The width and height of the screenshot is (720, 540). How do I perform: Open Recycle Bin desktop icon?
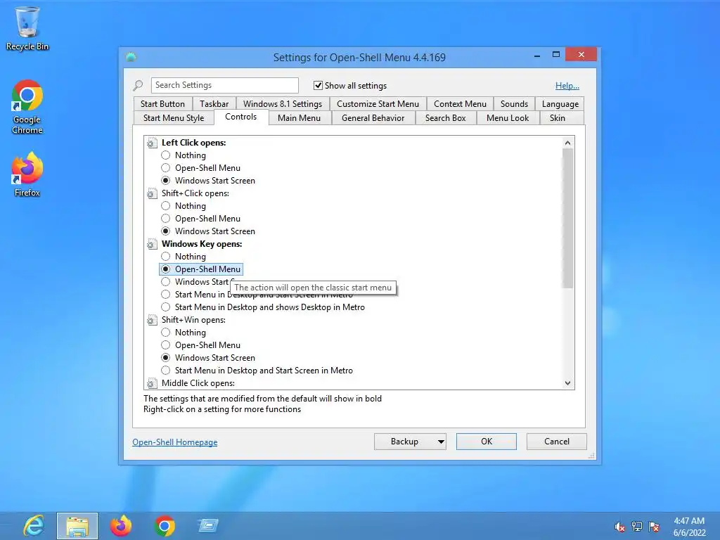point(27,28)
